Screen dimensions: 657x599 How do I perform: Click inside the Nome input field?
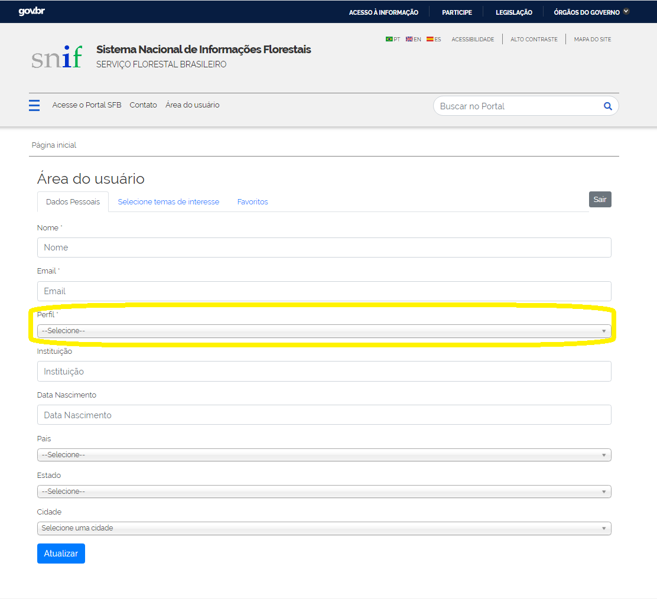tap(324, 247)
